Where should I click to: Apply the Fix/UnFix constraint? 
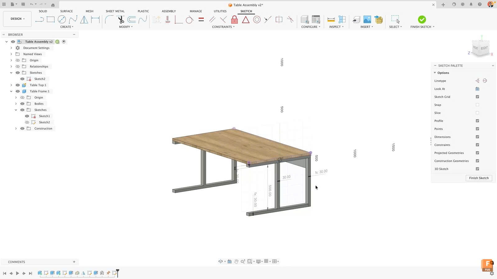pyautogui.click(x=234, y=19)
